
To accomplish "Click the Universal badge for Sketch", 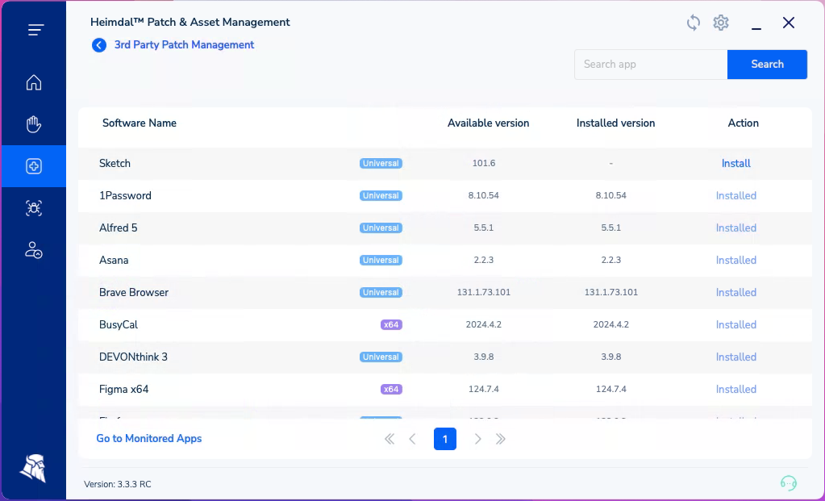I will (x=381, y=163).
